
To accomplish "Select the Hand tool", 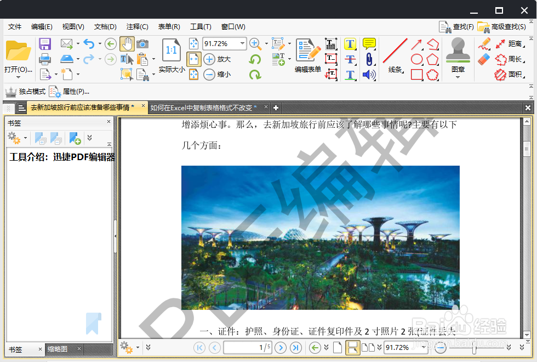I will click(127, 44).
